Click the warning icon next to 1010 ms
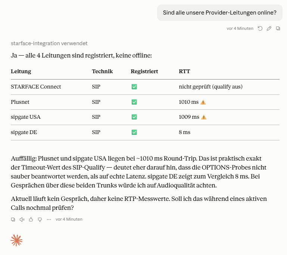The image size is (287, 255). (x=203, y=102)
